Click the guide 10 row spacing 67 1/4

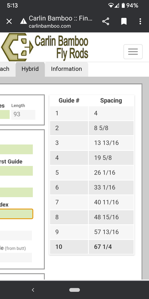point(92,247)
